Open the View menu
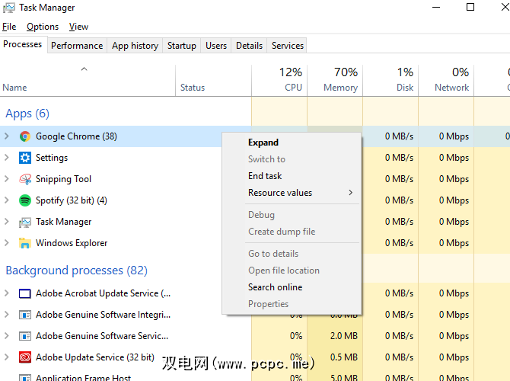 (x=78, y=27)
